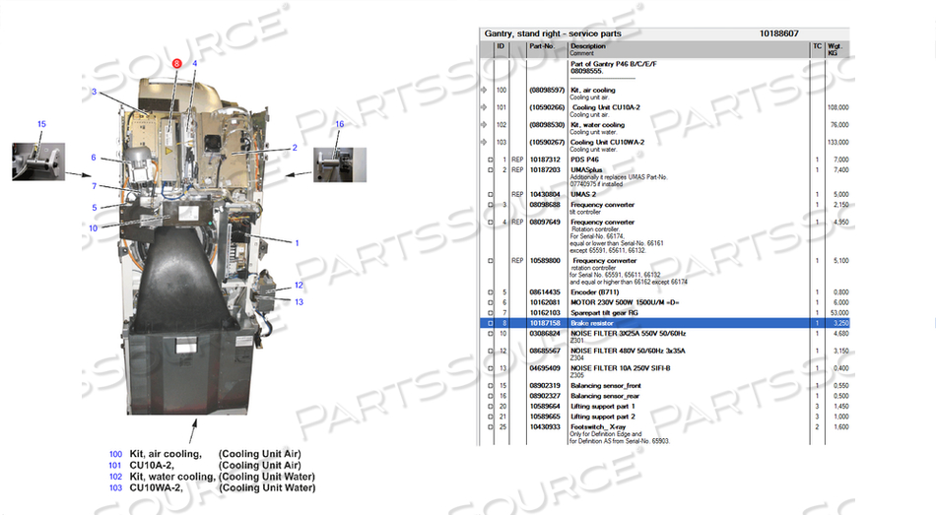Image resolution: width=936 pixels, height=515 pixels.
Task: Open the balancing sensor thumbnail labeled 15
Action: click(38, 161)
